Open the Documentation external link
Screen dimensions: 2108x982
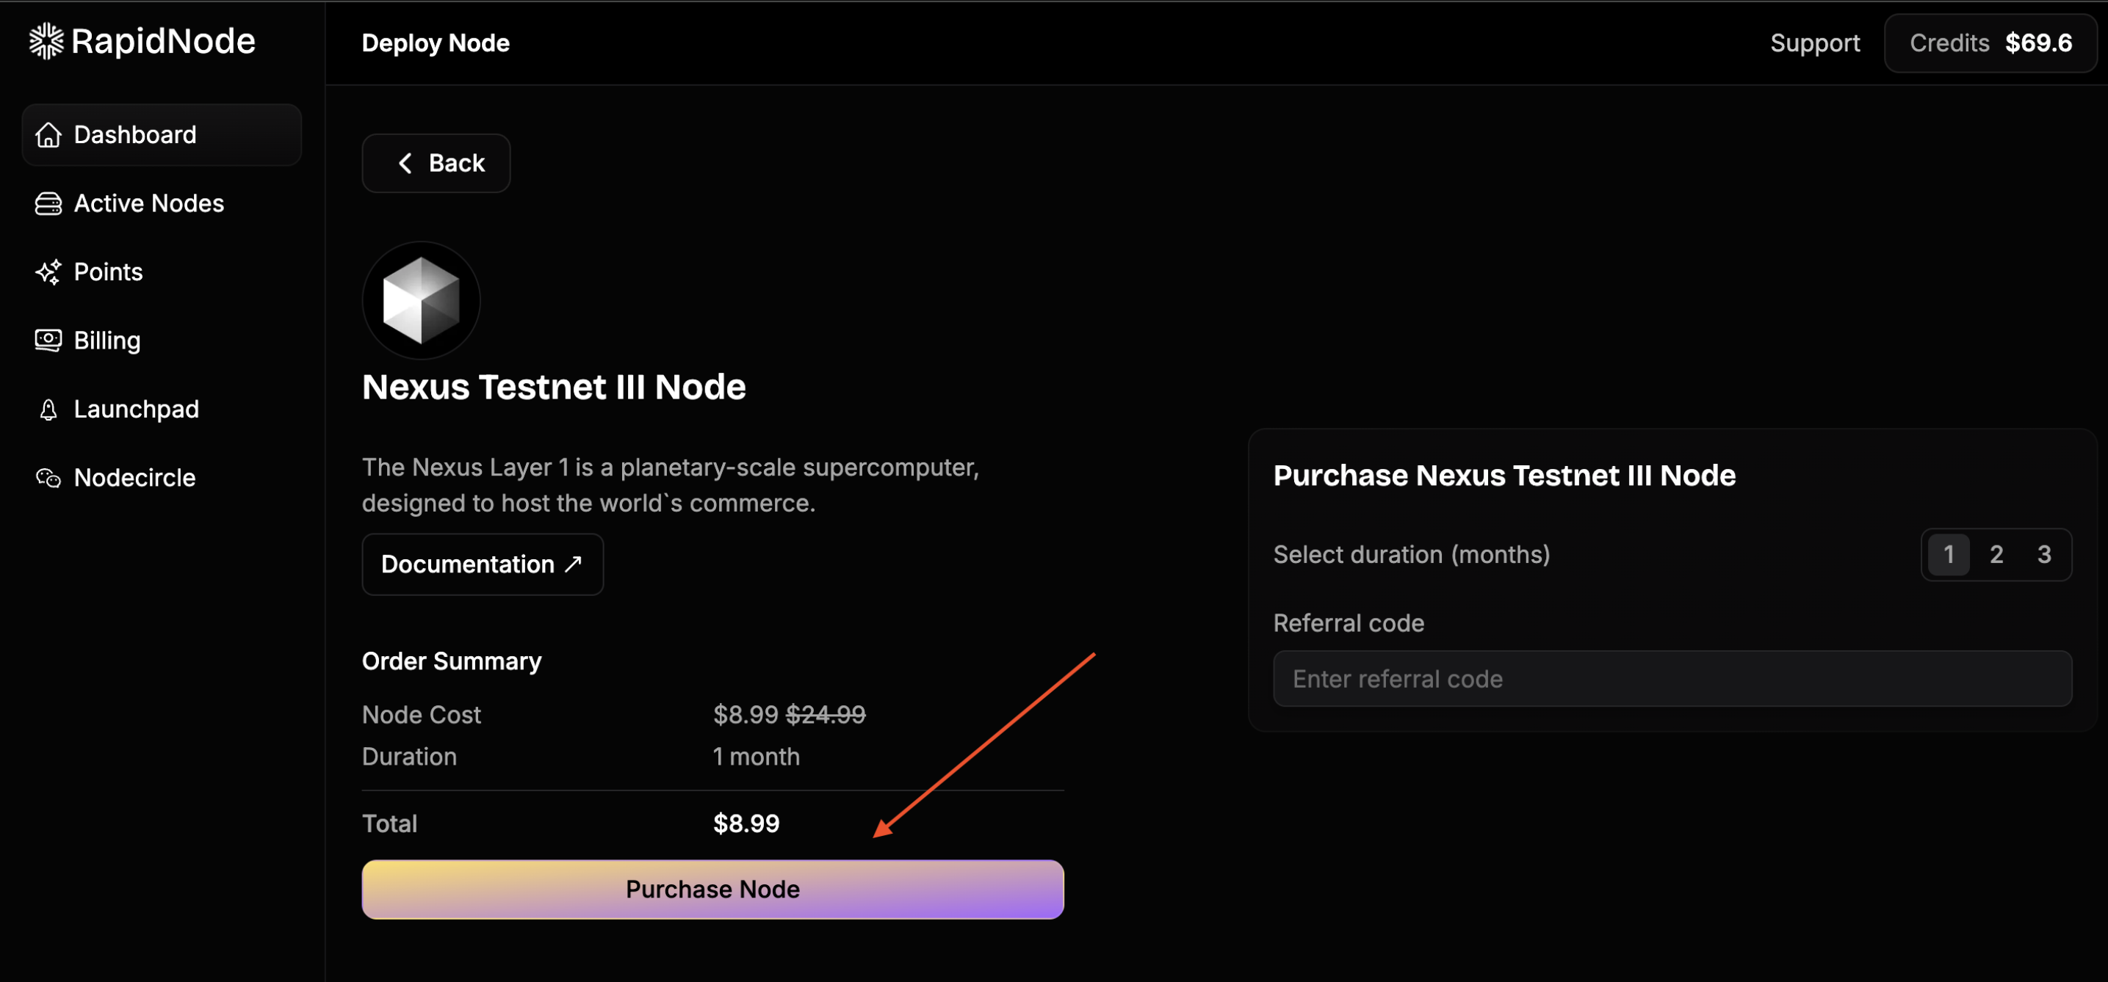(483, 564)
